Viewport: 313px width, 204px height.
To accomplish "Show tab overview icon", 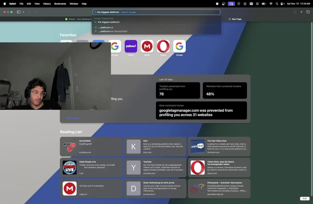I will (308, 12).
